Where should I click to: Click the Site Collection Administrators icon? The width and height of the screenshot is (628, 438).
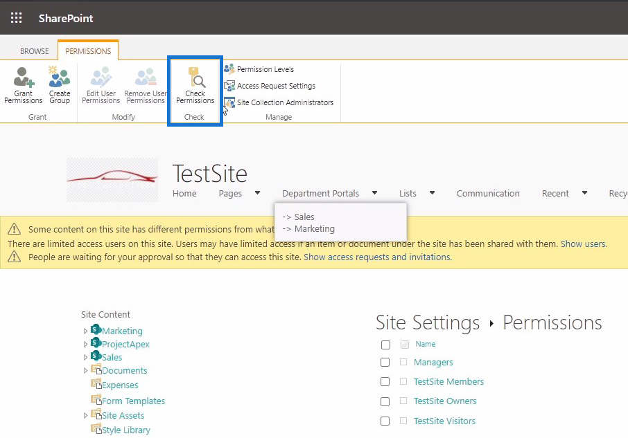(x=229, y=102)
